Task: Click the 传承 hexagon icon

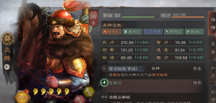Action: [80, 100]
